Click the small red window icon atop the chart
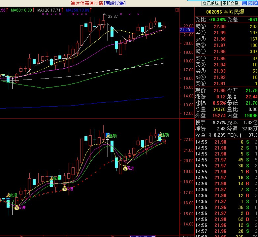Viewport: 258px width, 237px height. (177, 10)
